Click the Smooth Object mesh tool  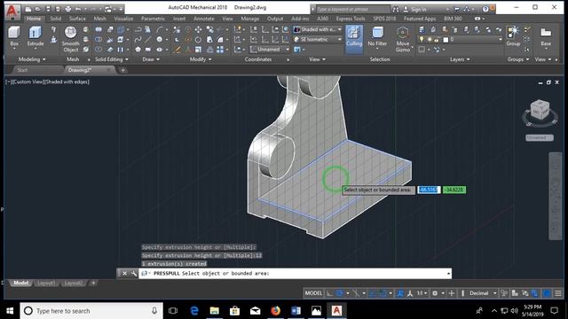[70, 39]
